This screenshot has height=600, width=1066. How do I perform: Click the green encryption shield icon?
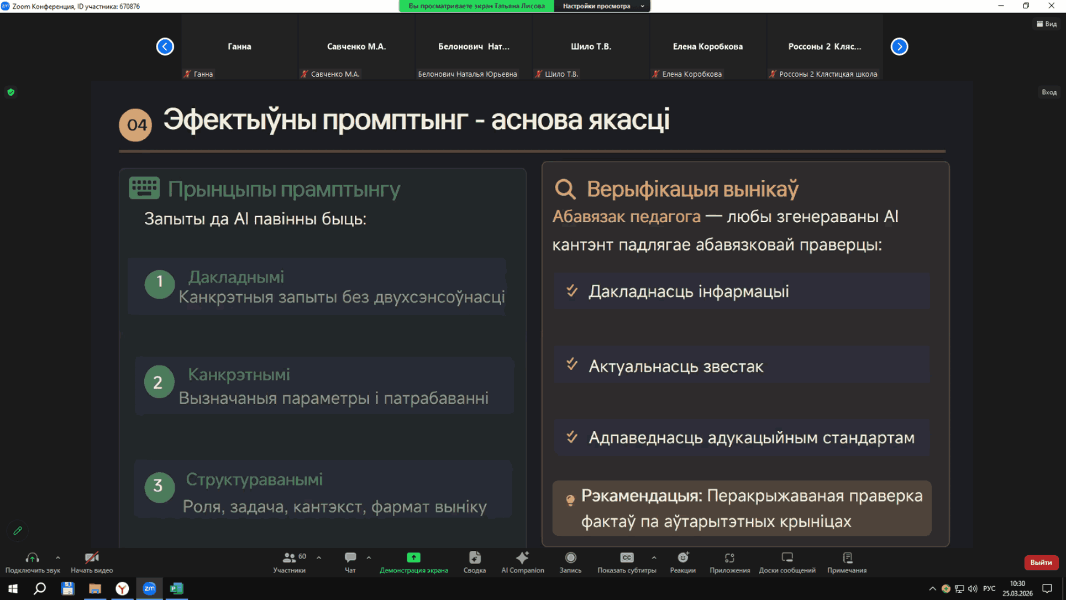[x=10, y=92]
